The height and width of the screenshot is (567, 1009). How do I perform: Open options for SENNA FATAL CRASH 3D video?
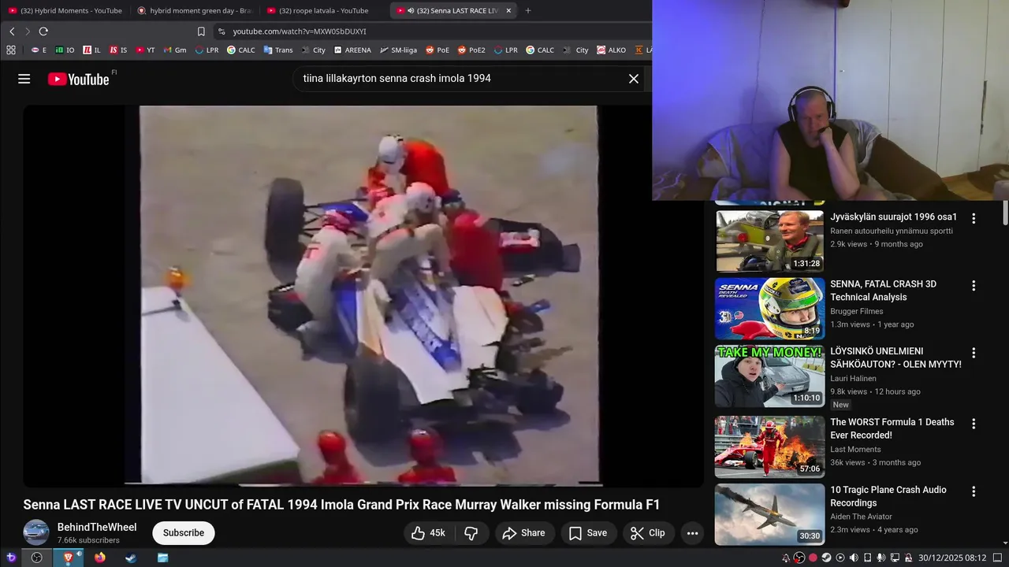click(x=974, y=285)
